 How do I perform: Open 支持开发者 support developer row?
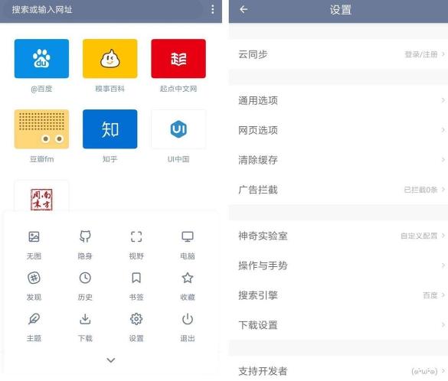tap(338, 370)
